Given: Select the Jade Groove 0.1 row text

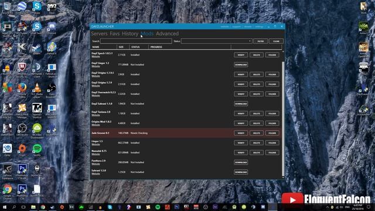Looking at the screenshot, I should pyautogui.click(x=100, y=133).
